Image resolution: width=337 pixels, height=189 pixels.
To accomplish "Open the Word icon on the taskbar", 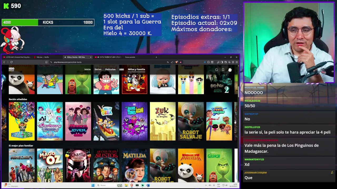I will (x=148, y=185).
